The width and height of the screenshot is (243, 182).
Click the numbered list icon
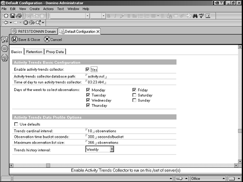tap(147, 16)
